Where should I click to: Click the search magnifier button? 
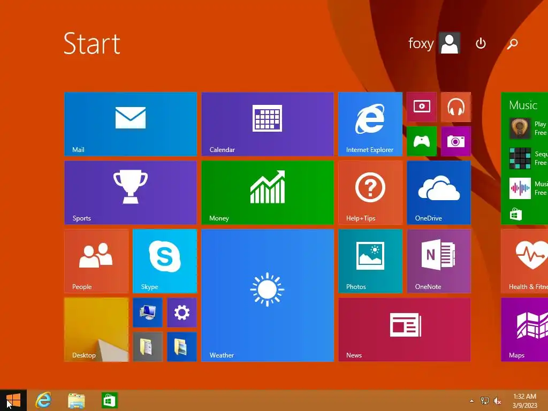pos(512,44)
